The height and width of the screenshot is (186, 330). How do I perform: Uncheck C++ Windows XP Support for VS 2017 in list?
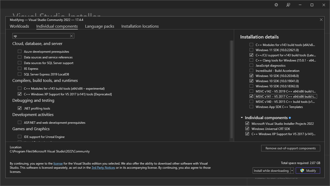click(x=20, y=94)
